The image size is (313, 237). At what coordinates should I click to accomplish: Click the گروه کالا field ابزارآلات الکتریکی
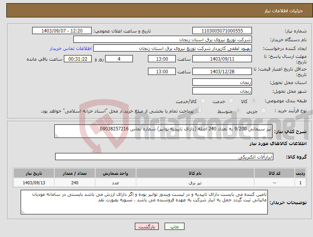point(164,157)
